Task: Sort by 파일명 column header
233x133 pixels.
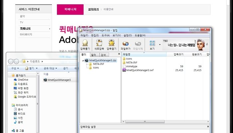Action: [x=144, y=54]
